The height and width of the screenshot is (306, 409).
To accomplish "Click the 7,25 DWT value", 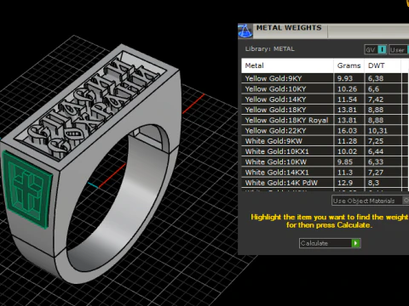I will click(x=376, y=141).
